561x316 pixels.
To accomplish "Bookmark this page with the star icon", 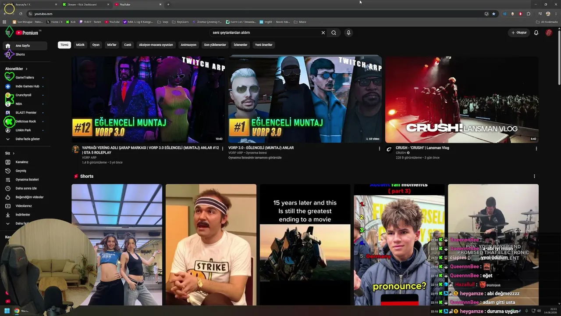I will click(x=494, y=14).
